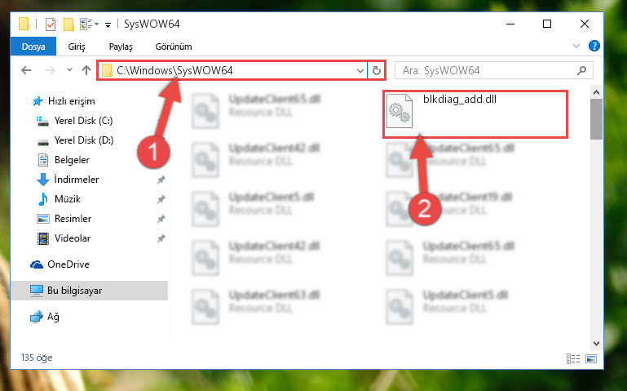Screen dimensions: 627x391
Task: Click the Properties quick access icon
Action: click(51, 24)
